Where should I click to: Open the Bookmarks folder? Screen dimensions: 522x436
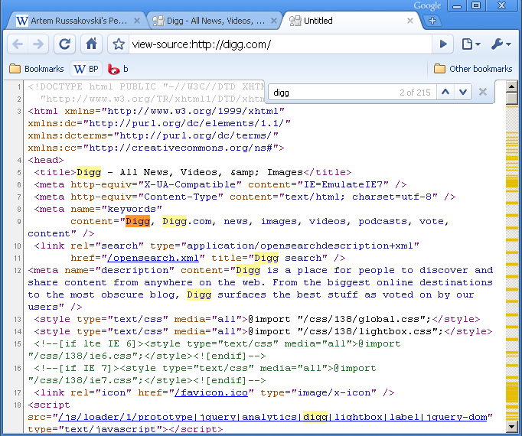point(37,69)
